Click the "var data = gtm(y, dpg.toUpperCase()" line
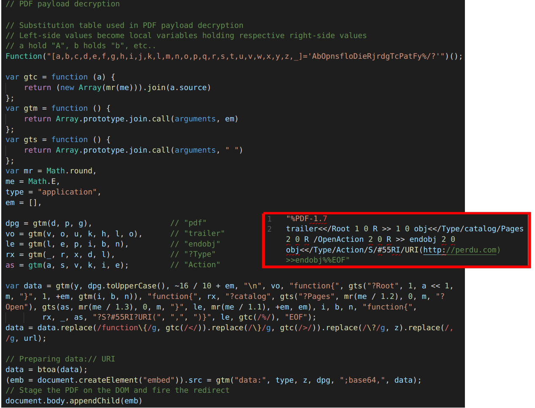The width and height of the screenshot is (535, 408). point(229,286)
